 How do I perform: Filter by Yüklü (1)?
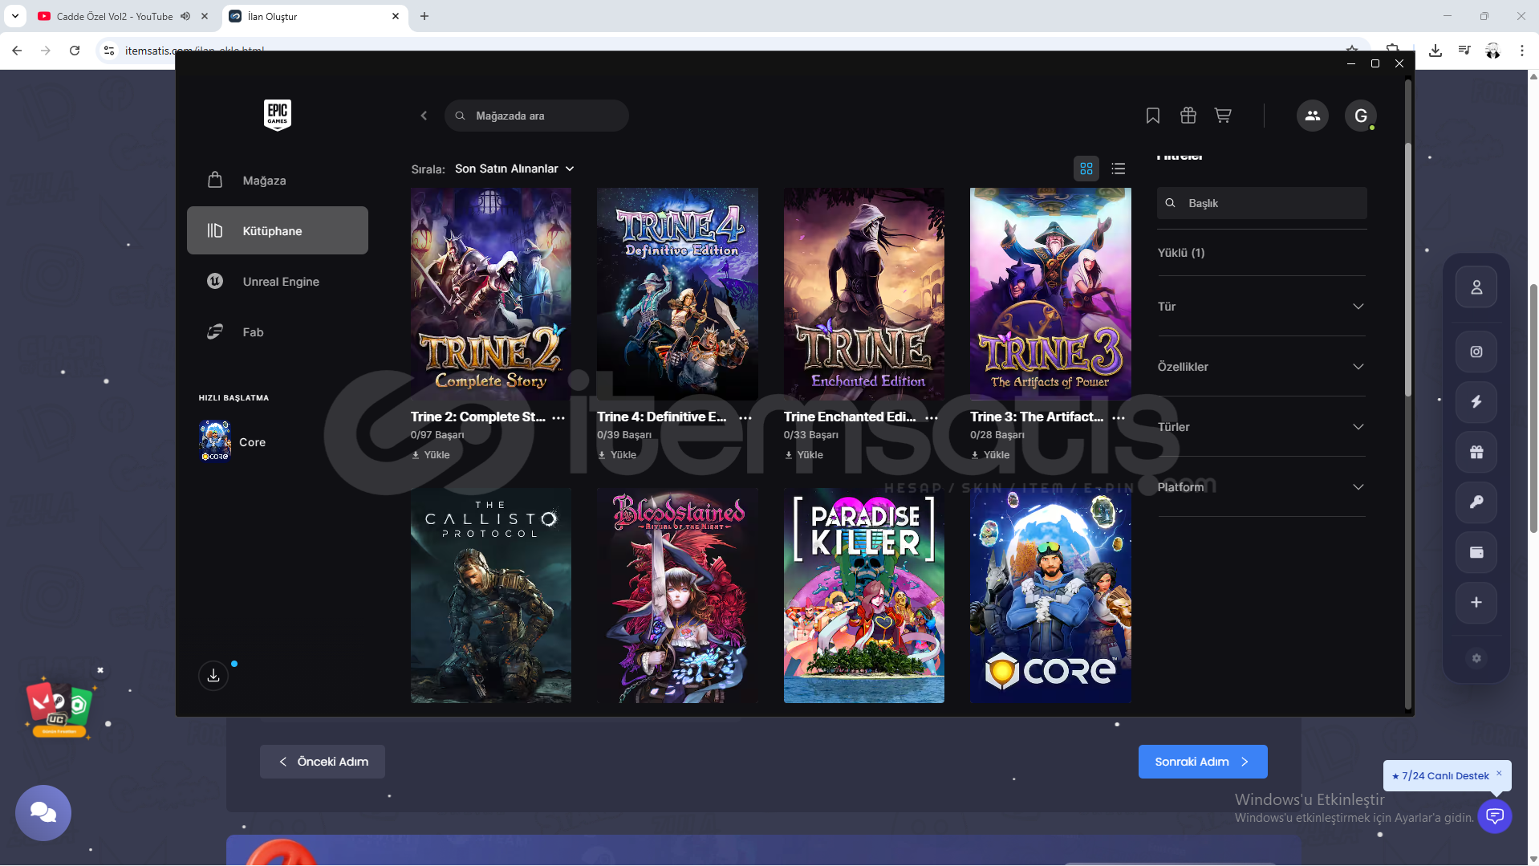(1181, 253)
